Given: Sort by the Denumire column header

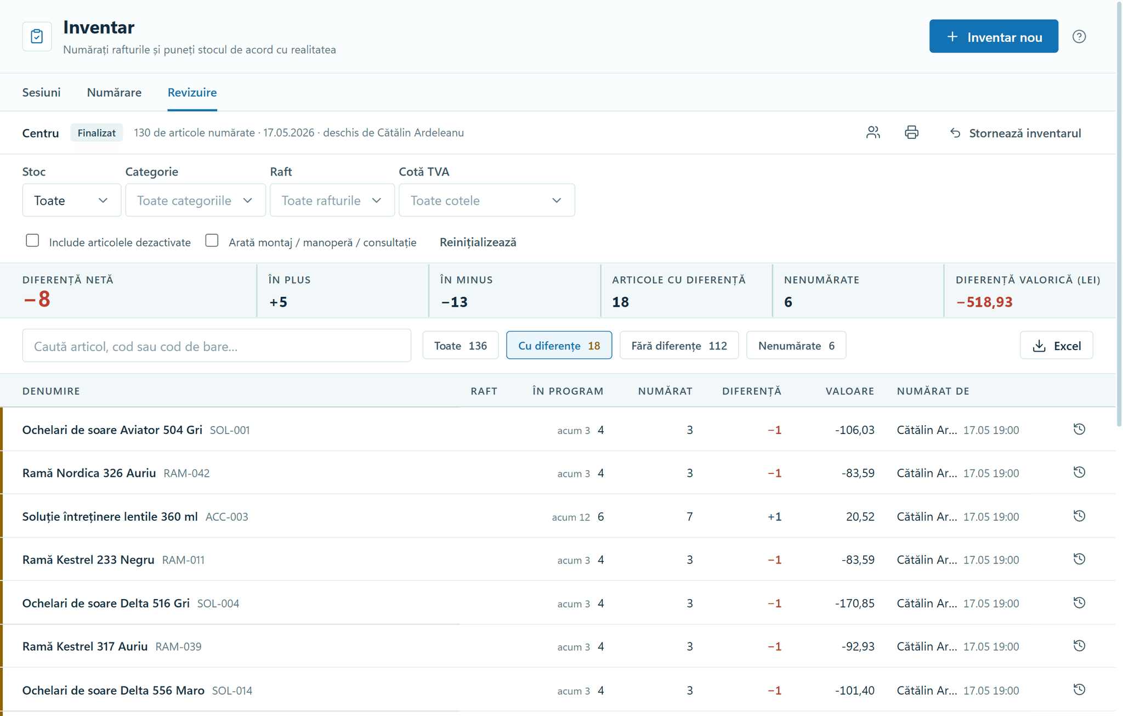Looking at the screenshot, I should (x=51, y=391).
